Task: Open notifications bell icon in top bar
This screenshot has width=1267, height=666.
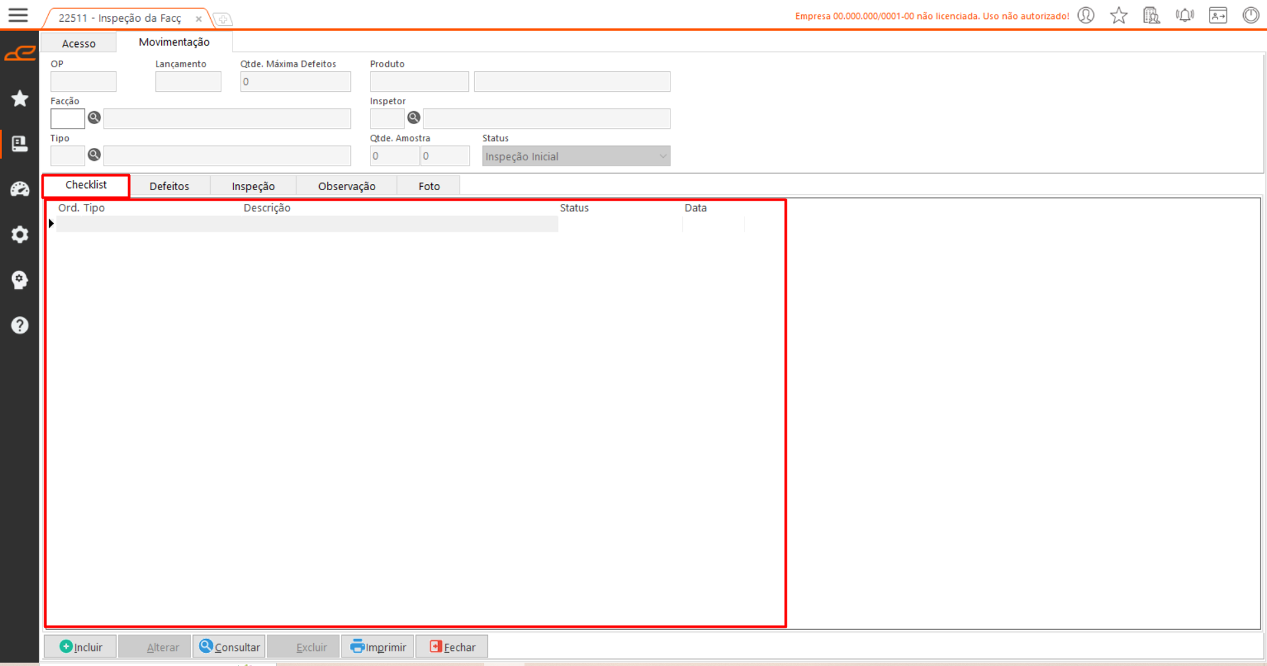Action: point(1184,15)
